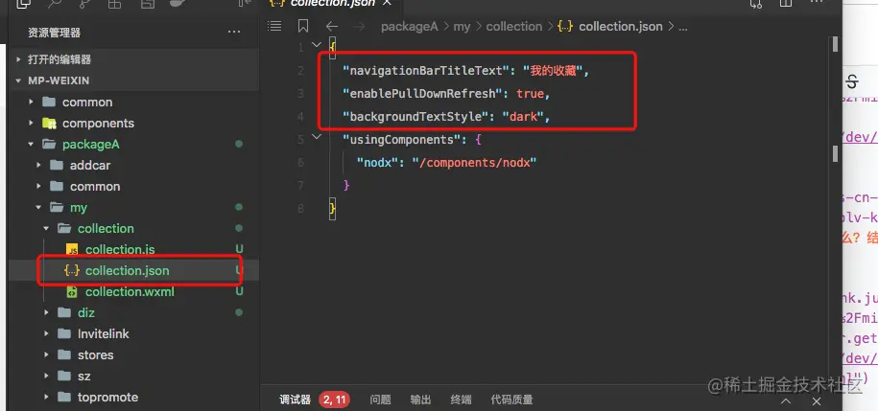This screenshot has width=878, height=411.
Task: Click the U status badge on collection.wxml
Action: (x=239, y=292)
